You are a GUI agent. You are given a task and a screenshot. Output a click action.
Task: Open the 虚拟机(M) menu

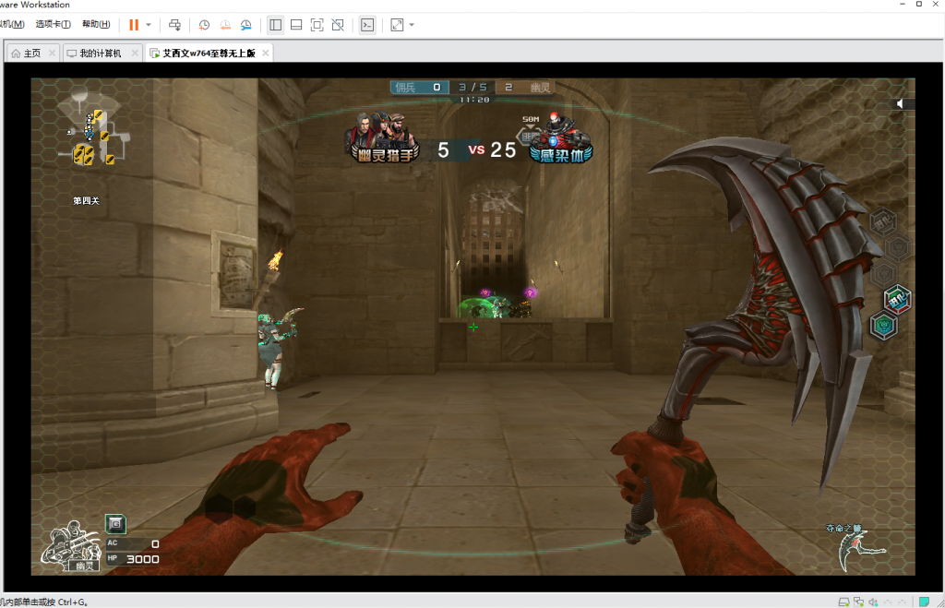(12, 24)
